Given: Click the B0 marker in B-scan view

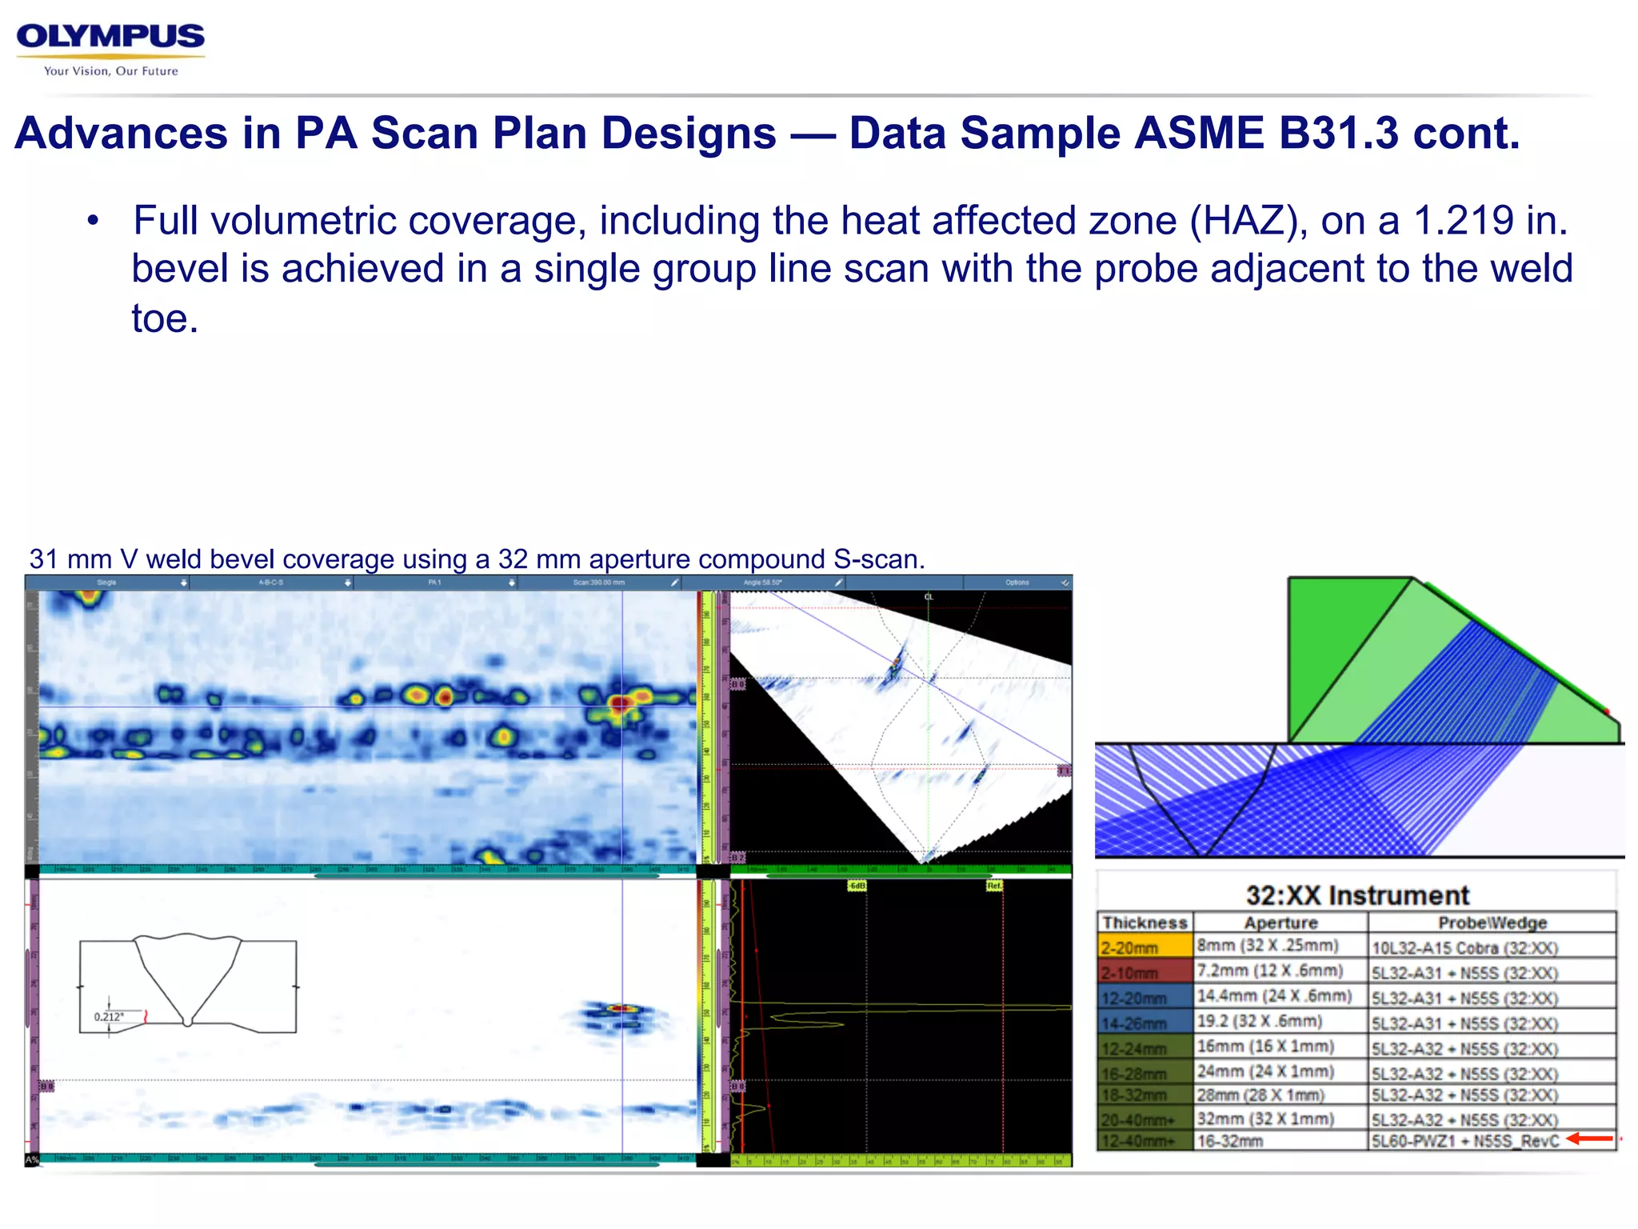Looking at the screenshot, I should (46, 1086).
